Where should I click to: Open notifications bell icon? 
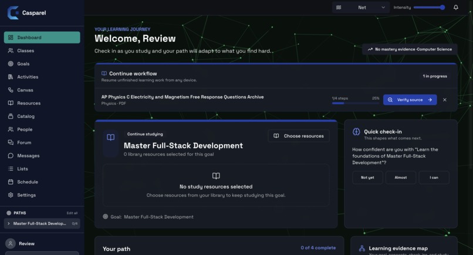[x=456, y=7]
